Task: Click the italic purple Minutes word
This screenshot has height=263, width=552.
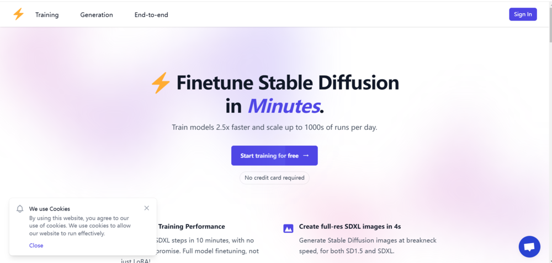Action: (x=284, y=106)
